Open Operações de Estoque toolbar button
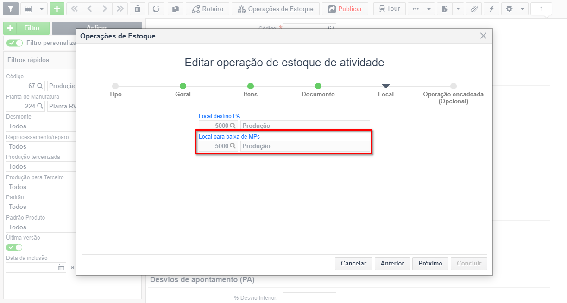 click(276, 9)
